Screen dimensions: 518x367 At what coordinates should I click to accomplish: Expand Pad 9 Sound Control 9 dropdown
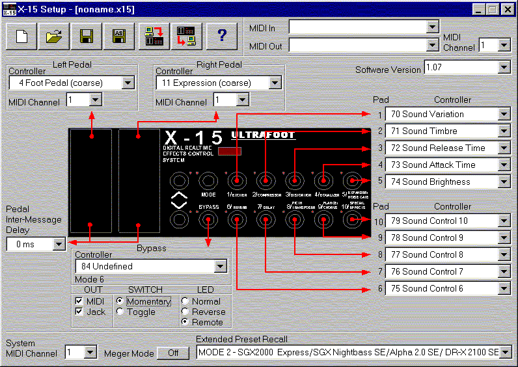[x=504, y=238]
